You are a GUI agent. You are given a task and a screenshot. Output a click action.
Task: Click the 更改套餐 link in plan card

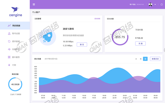97,19
